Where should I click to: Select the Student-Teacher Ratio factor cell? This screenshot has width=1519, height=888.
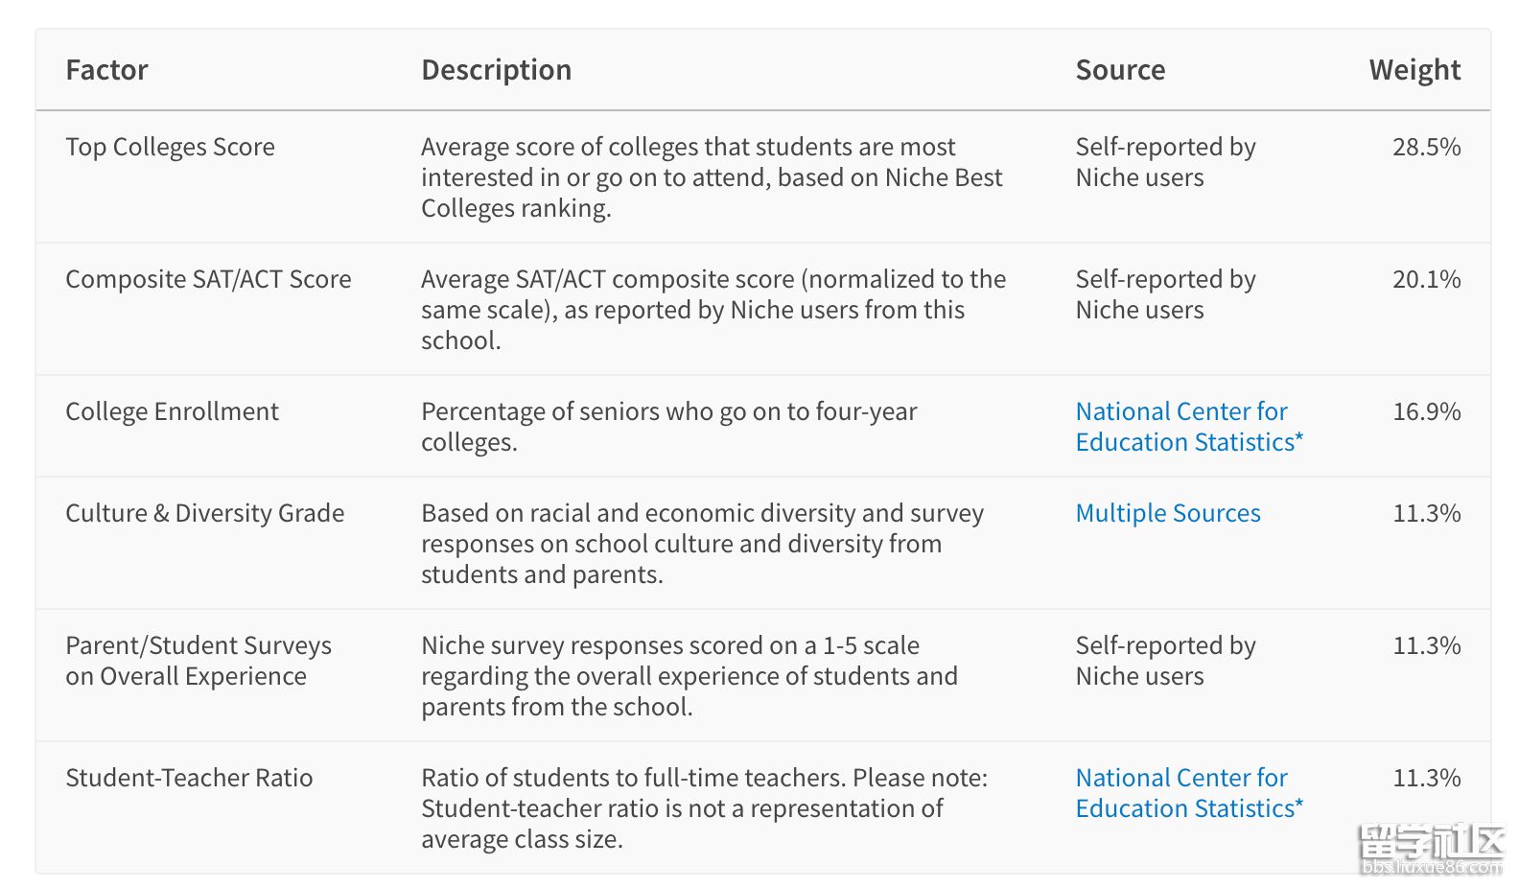[189, 778]
